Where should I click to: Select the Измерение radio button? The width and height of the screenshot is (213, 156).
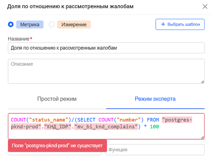52,24
